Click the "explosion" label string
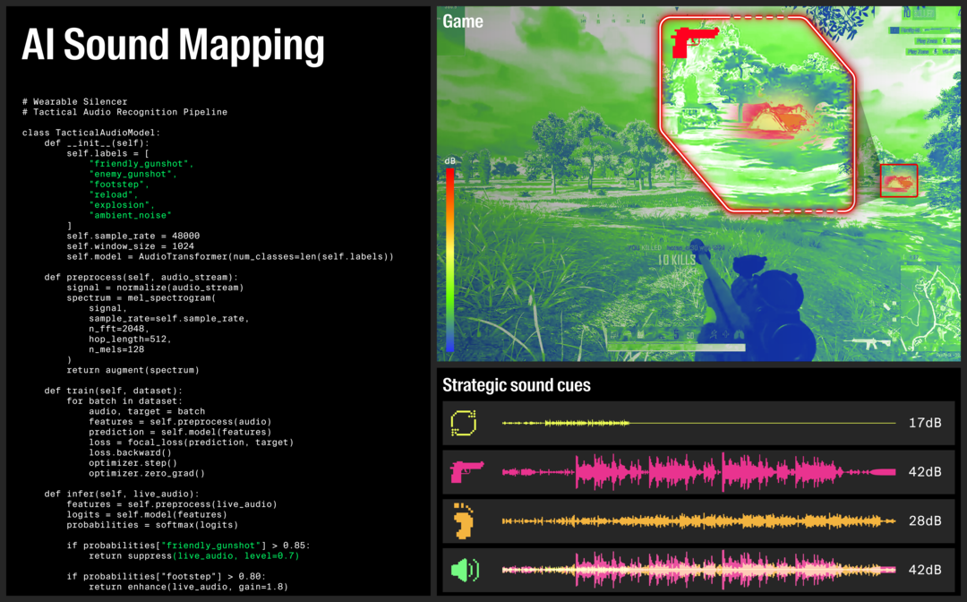 (122, 205)
